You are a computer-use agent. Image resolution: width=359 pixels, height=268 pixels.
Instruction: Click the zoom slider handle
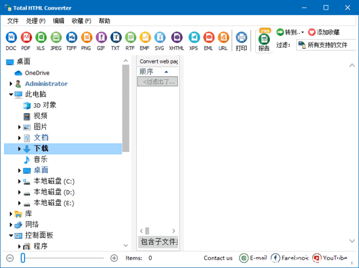(22, 258)
